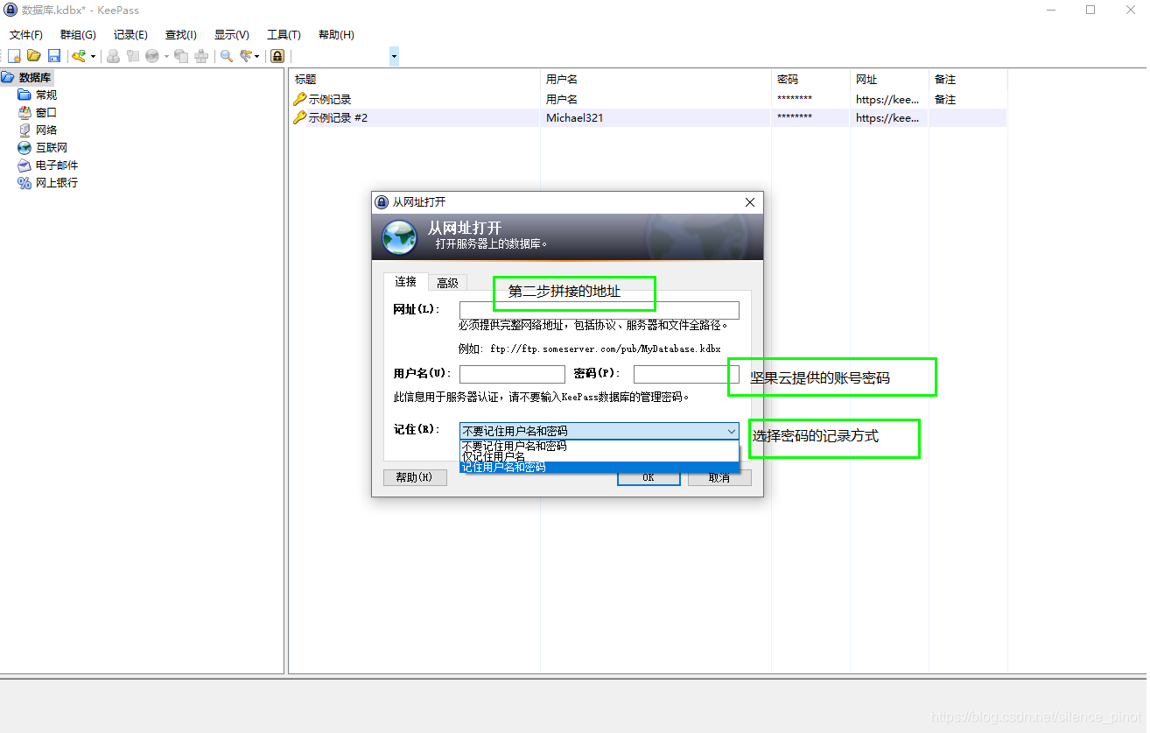
Task: Click the Perform auto-type toolbar icon
Action: click(x=201, y=56)
